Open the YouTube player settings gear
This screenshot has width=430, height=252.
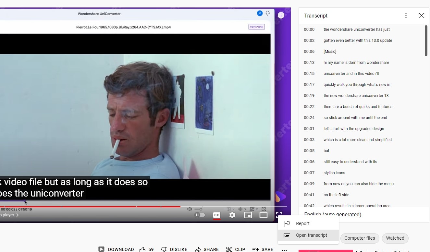[x=232, y=215]
